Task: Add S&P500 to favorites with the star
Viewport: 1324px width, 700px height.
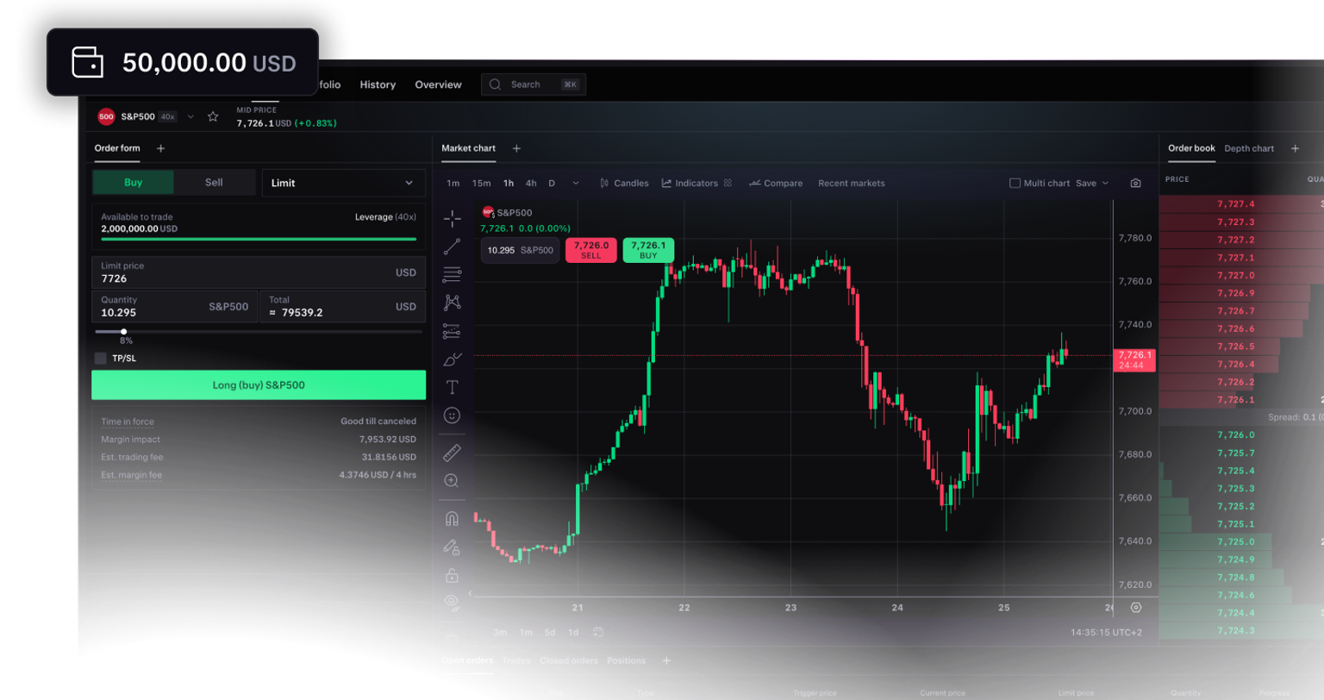Action: (x=213, y=116)
